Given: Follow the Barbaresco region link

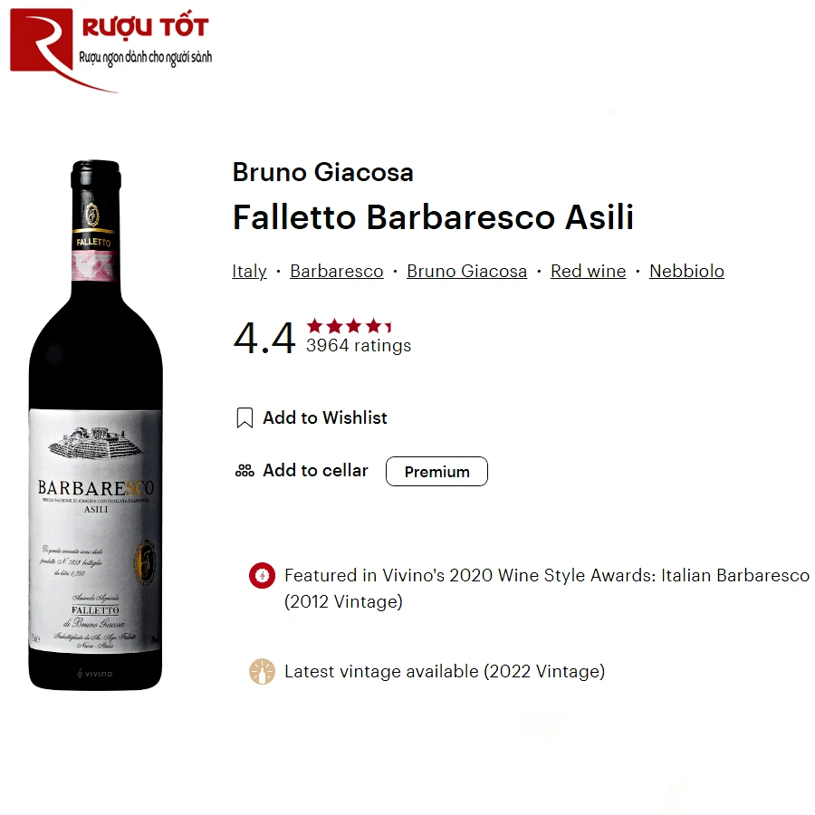Looking at the screenshot, I should point(337,272).
